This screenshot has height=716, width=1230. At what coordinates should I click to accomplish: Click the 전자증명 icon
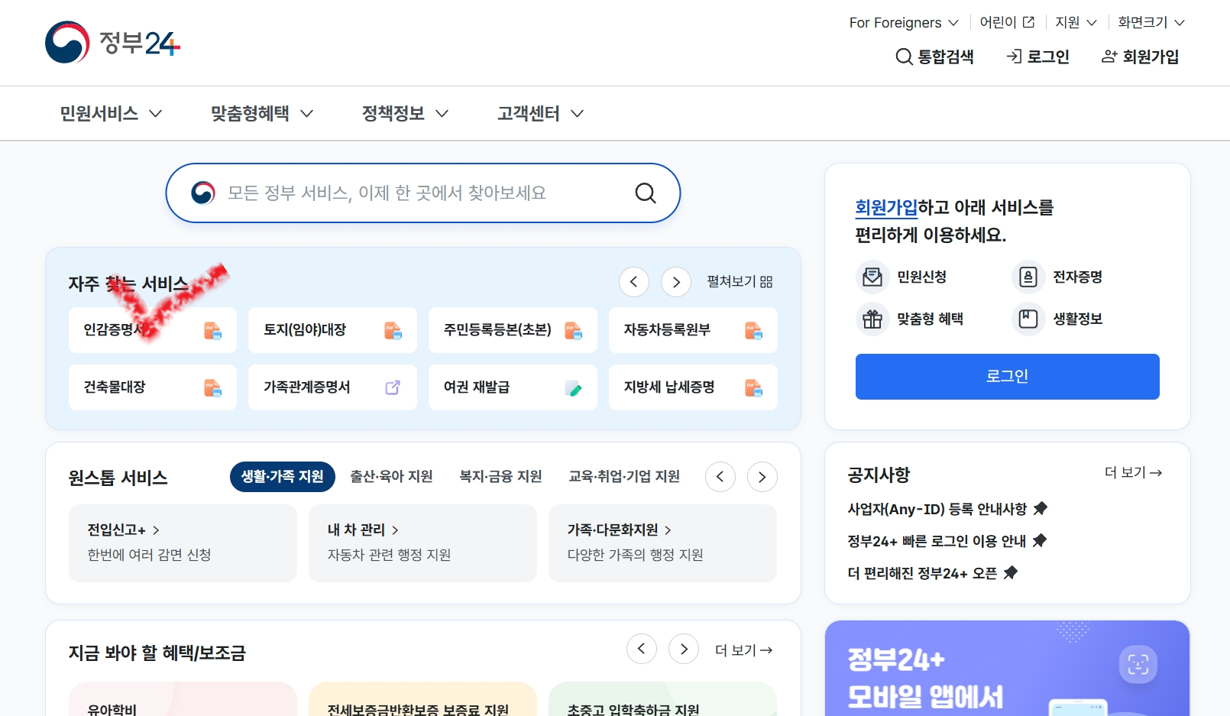pyautogui.click(x=1028, y=277)
